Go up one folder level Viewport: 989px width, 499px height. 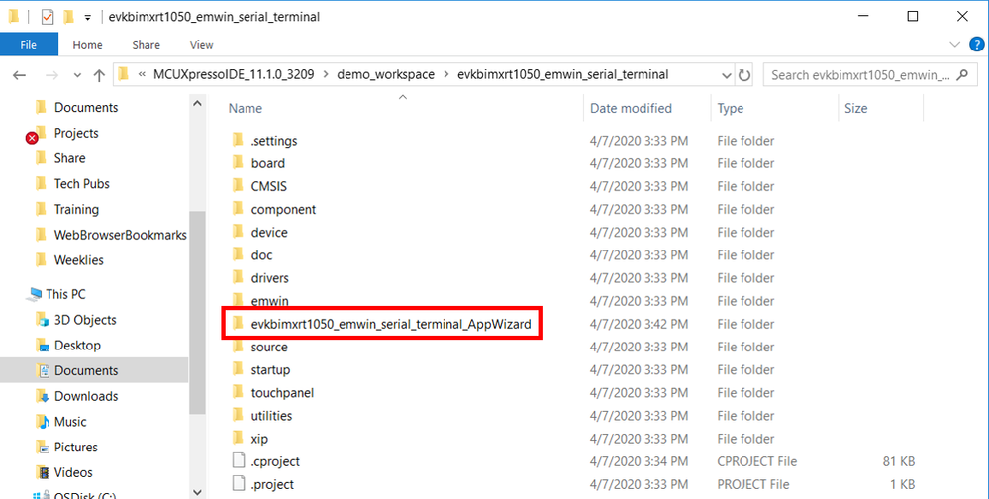[x=99, y=75]
